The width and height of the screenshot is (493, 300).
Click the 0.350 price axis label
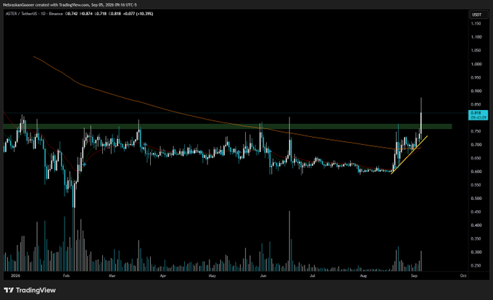click(x=476, y=238)
